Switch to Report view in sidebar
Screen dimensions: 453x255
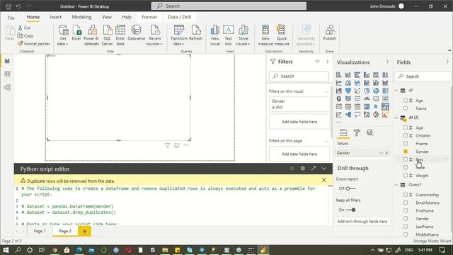(7, 61)
